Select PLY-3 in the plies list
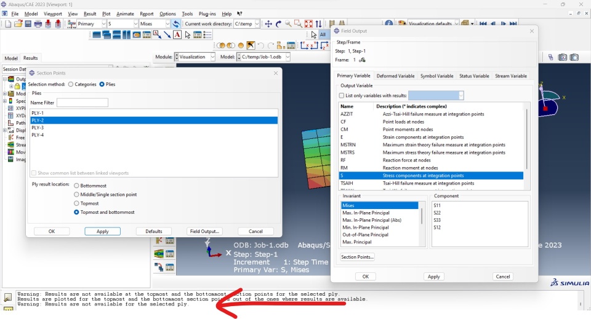 (154, 127)
